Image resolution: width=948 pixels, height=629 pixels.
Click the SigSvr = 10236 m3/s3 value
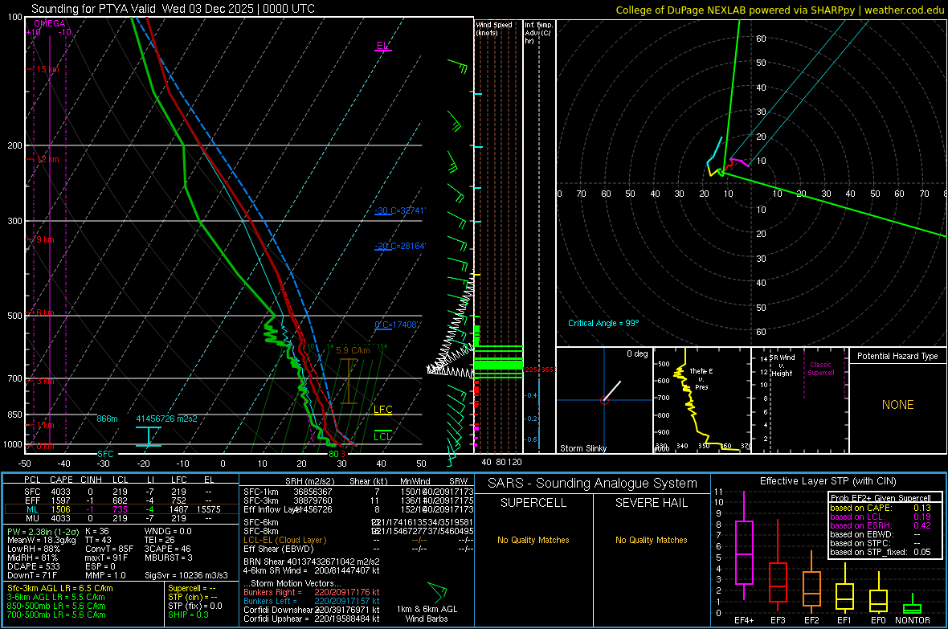tap(186, 576)
